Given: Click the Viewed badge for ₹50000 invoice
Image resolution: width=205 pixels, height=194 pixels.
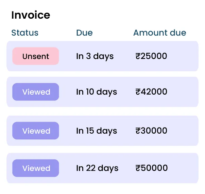Looking at the screenshot, I should tap(36, 168).
